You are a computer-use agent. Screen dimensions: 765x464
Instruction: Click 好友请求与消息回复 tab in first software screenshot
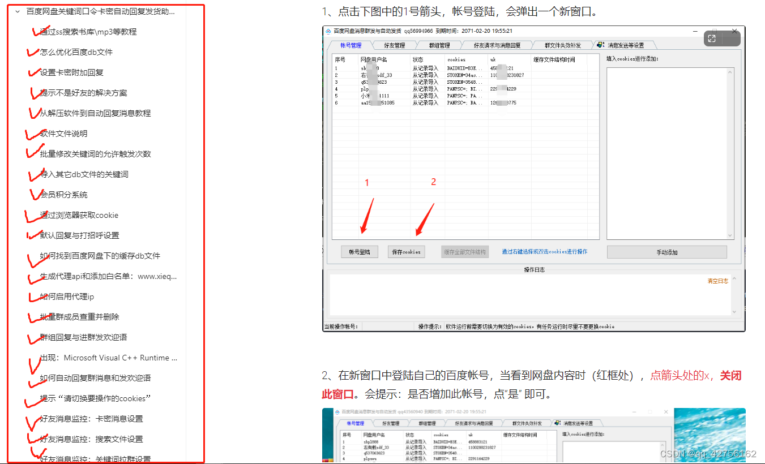[x=497, y=45]
